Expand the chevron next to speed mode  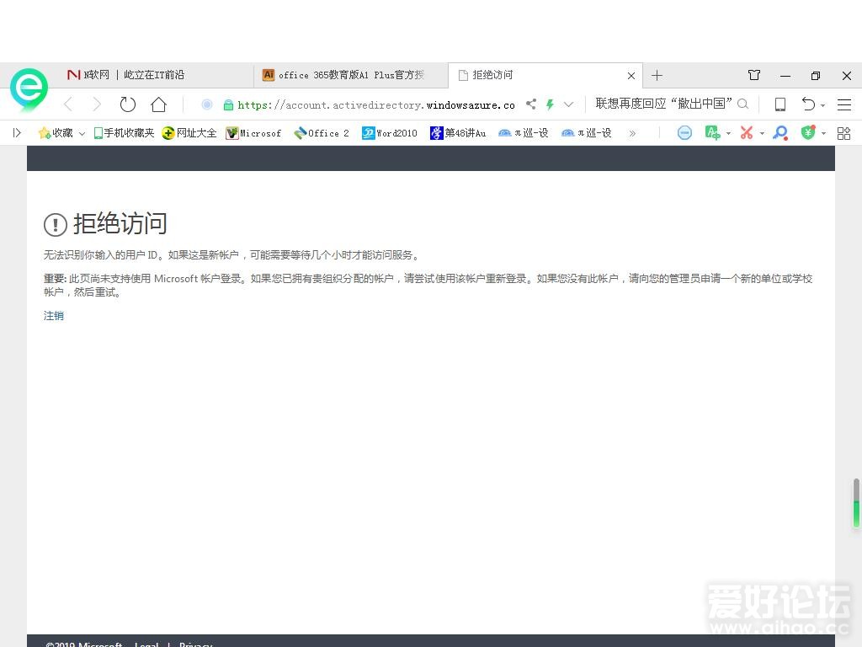click(567, 104)
